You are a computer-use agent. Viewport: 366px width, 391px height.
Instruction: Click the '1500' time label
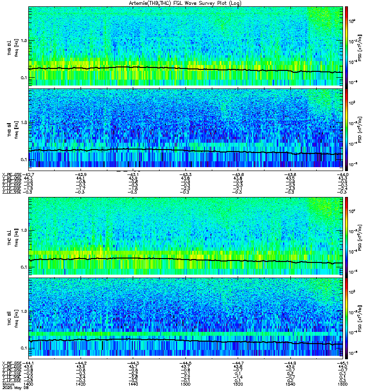coord(186,384)
